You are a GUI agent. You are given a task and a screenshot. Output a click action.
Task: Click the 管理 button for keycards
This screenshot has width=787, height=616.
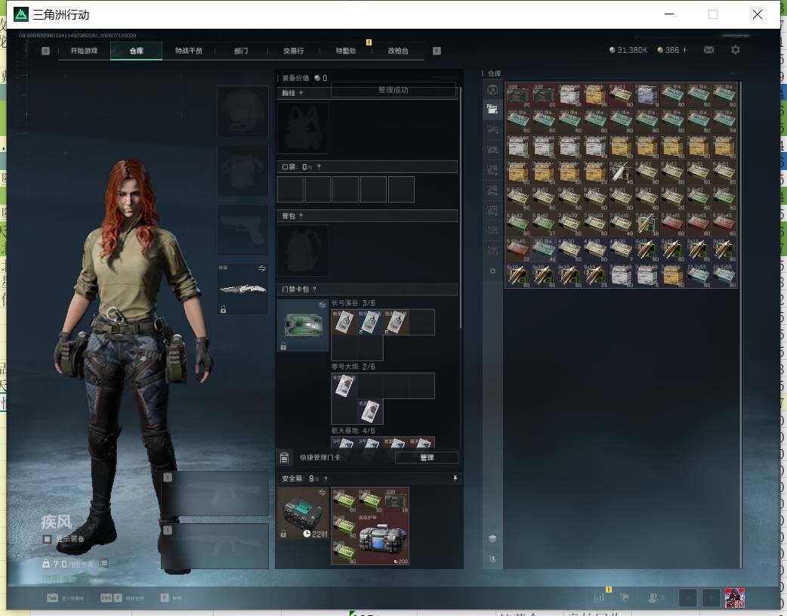(427, 457)
